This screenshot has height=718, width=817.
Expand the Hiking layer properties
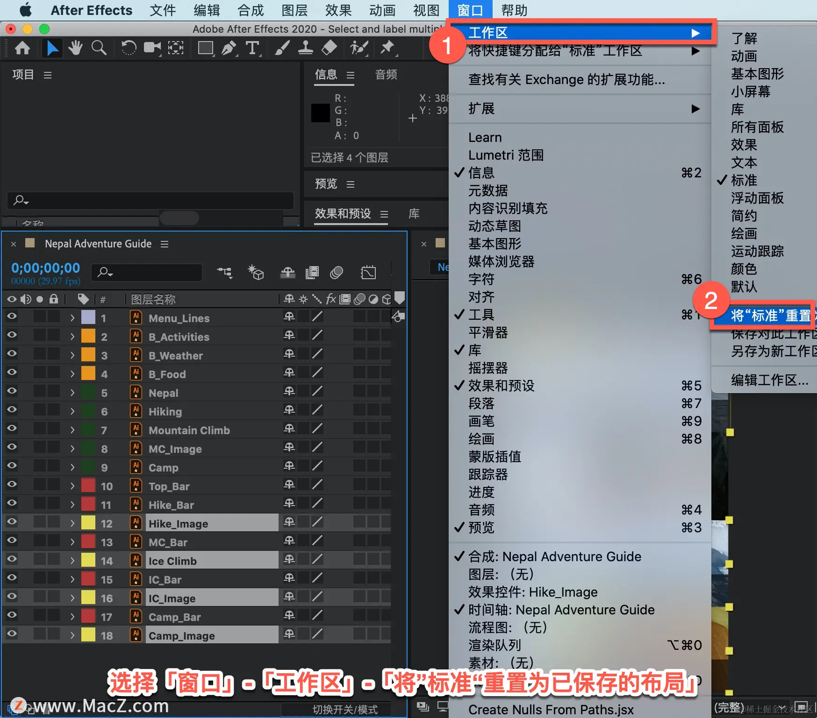point(72,411)
